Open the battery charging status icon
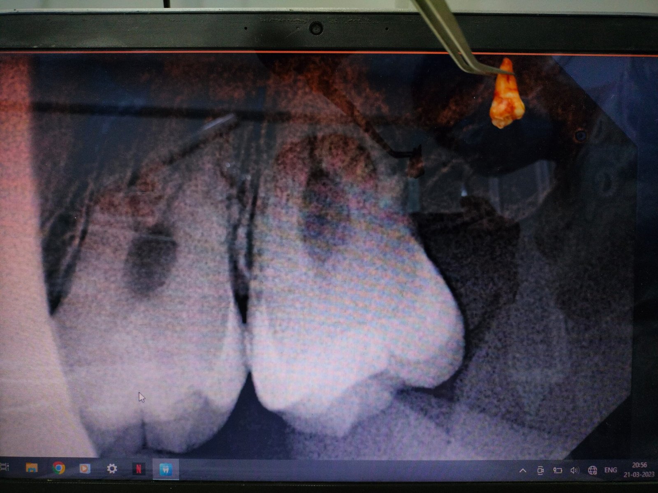This screenshot has width=658, height=493. tap(557, 470)
